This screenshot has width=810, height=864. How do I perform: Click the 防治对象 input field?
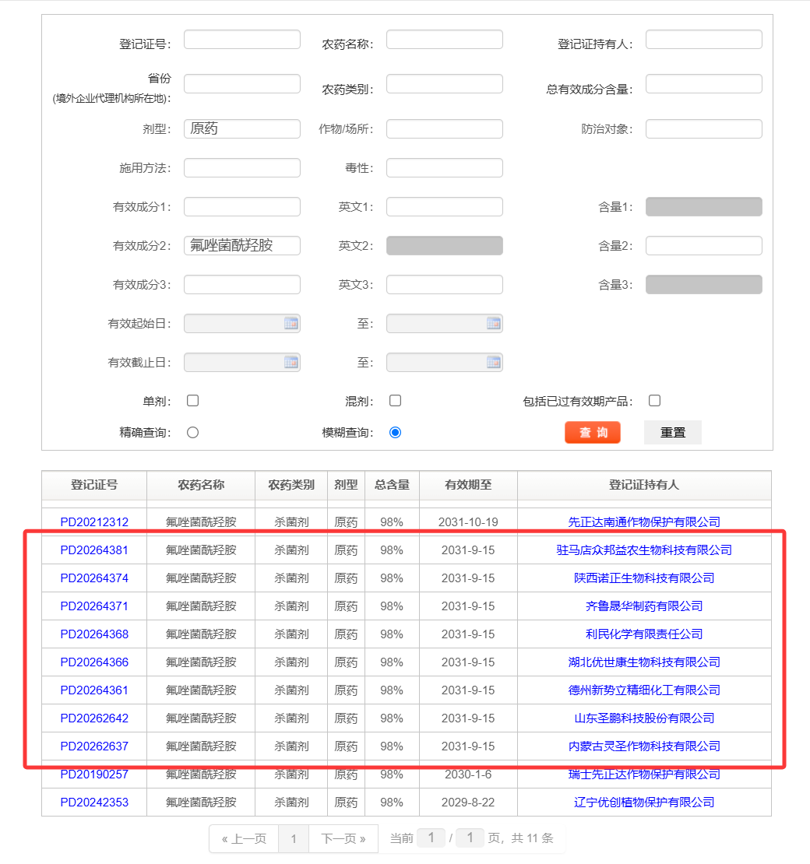[703, 129]
